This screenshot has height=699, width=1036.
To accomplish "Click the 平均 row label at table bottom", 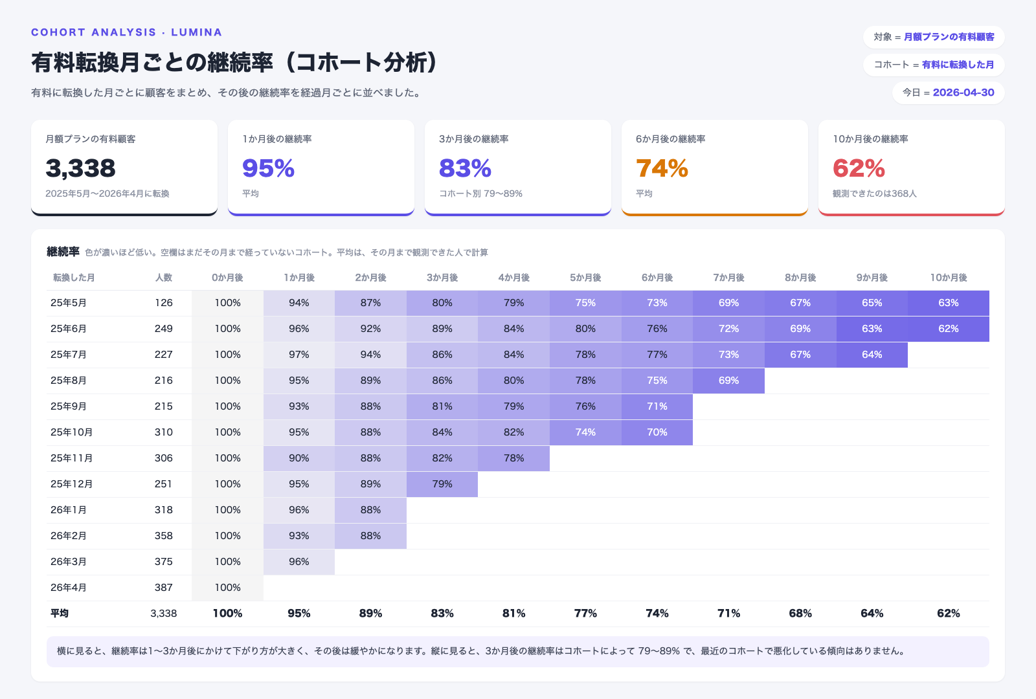I will tap(60, 614).
